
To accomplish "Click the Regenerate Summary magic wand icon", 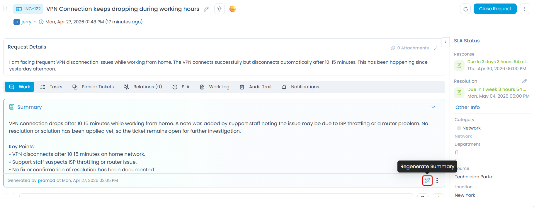I will coord(427,181).
